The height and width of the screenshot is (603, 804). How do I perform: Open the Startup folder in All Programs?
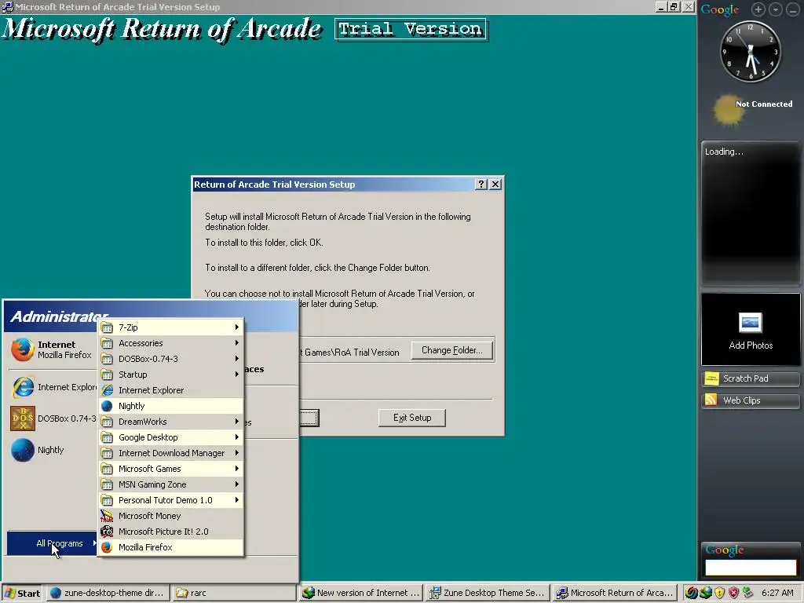coord(170,375)
